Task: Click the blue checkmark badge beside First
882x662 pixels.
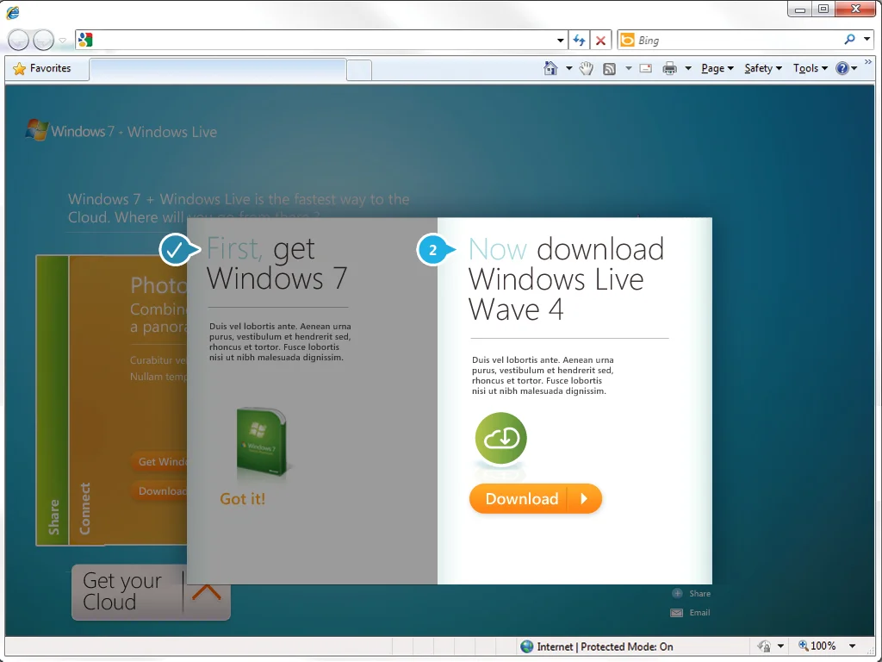Action: (177, 250)
